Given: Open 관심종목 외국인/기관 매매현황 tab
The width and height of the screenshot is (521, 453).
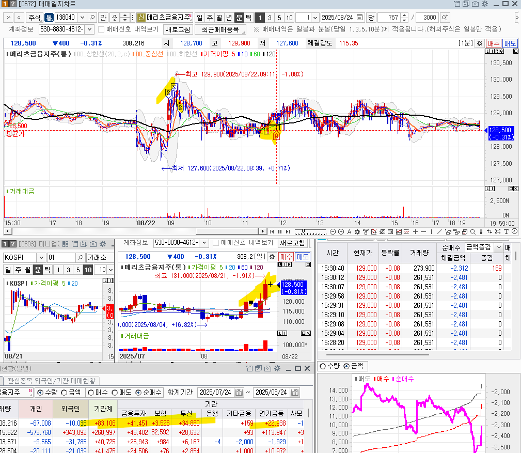Looking at the screenshot, I should point(52,381).
